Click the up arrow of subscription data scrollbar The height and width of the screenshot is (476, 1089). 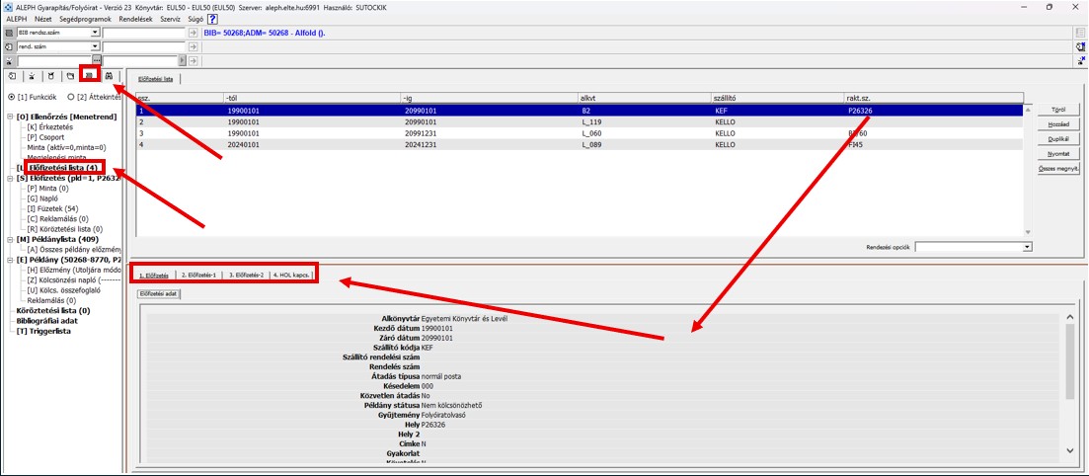pos(1070,318)
